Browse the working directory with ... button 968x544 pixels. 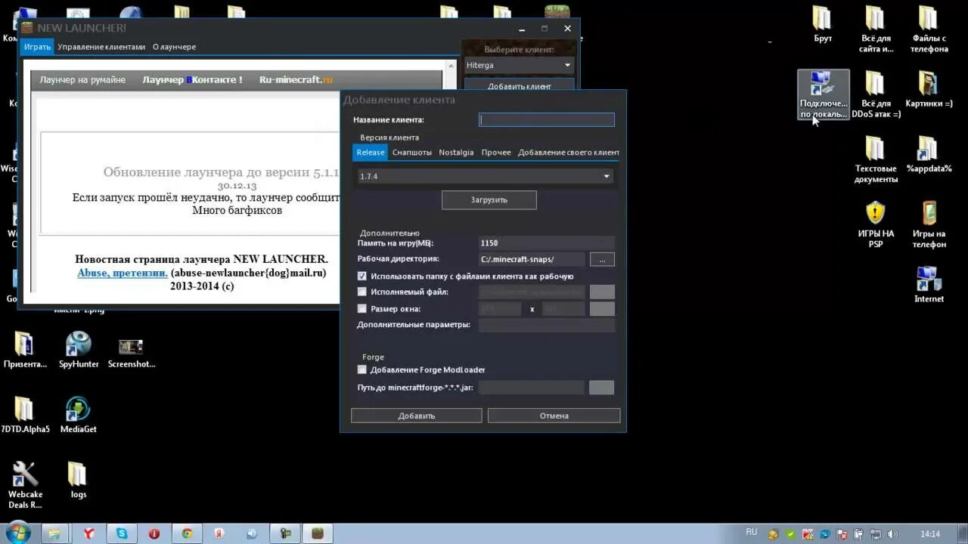pyautogui.click(x=602, y=259)
